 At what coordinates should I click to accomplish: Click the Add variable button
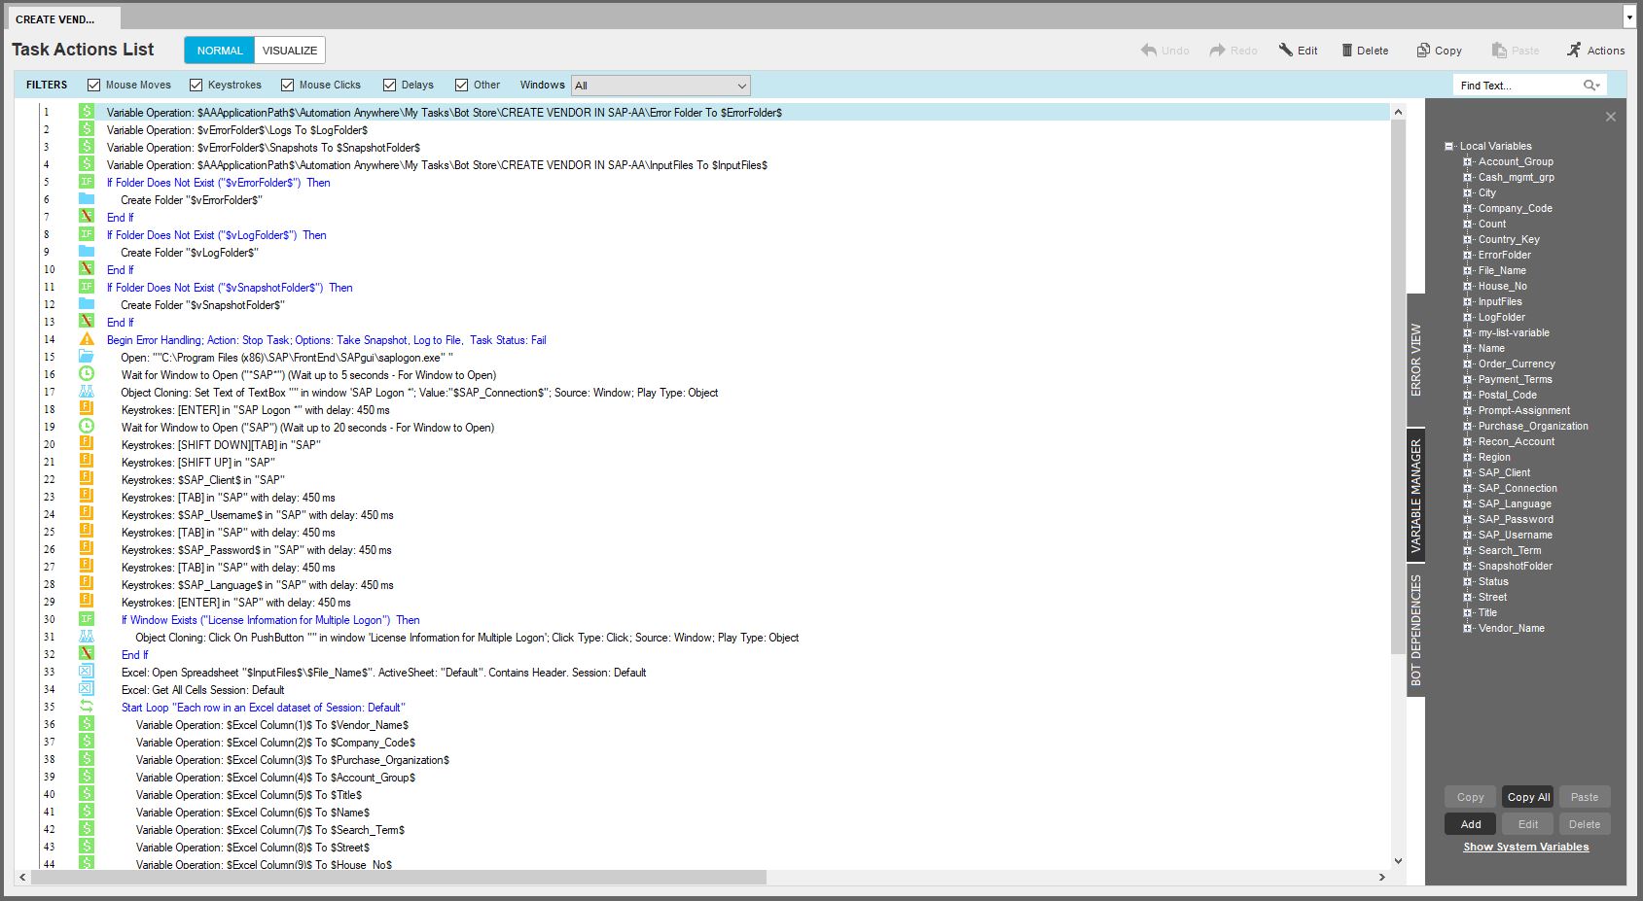(1471, 824)
